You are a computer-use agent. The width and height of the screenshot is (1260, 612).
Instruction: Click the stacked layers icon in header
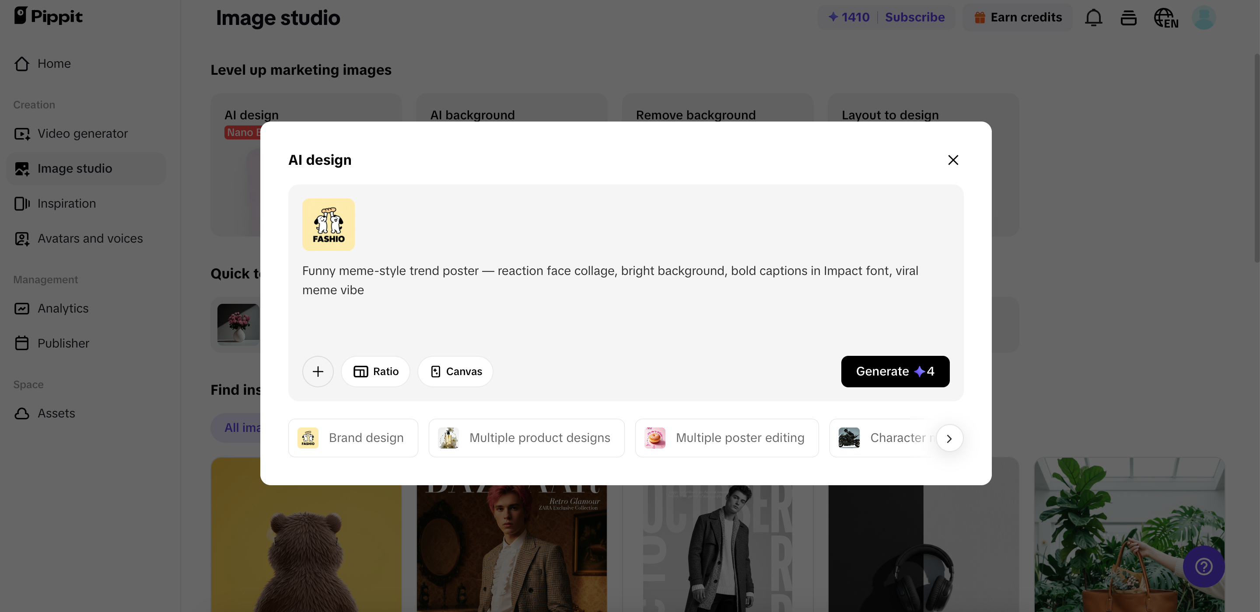(1128, 17)
